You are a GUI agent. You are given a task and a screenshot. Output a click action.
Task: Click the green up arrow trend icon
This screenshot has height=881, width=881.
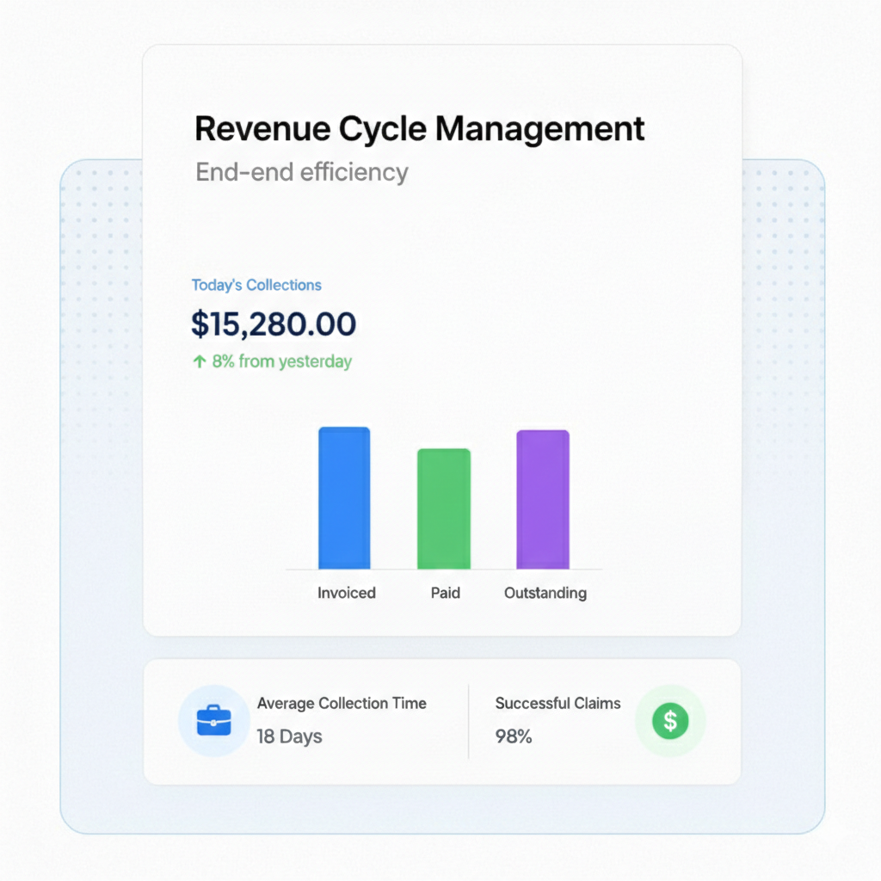coord(199,361)
